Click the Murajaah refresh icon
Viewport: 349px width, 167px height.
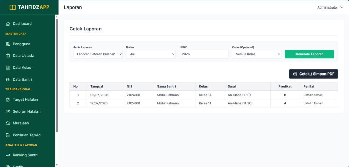pyautogui.click(x=8, y=123)
